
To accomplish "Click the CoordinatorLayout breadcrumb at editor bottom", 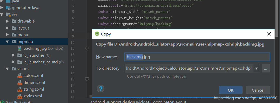I will click(138, 102).
